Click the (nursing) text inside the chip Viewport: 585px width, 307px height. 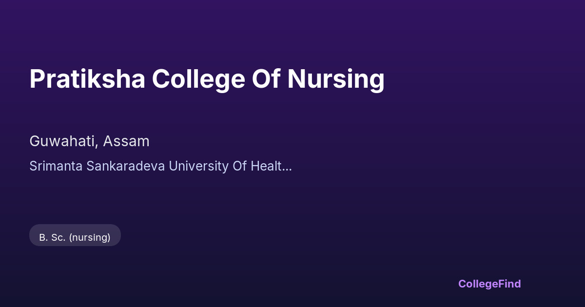tap(90, 237)
